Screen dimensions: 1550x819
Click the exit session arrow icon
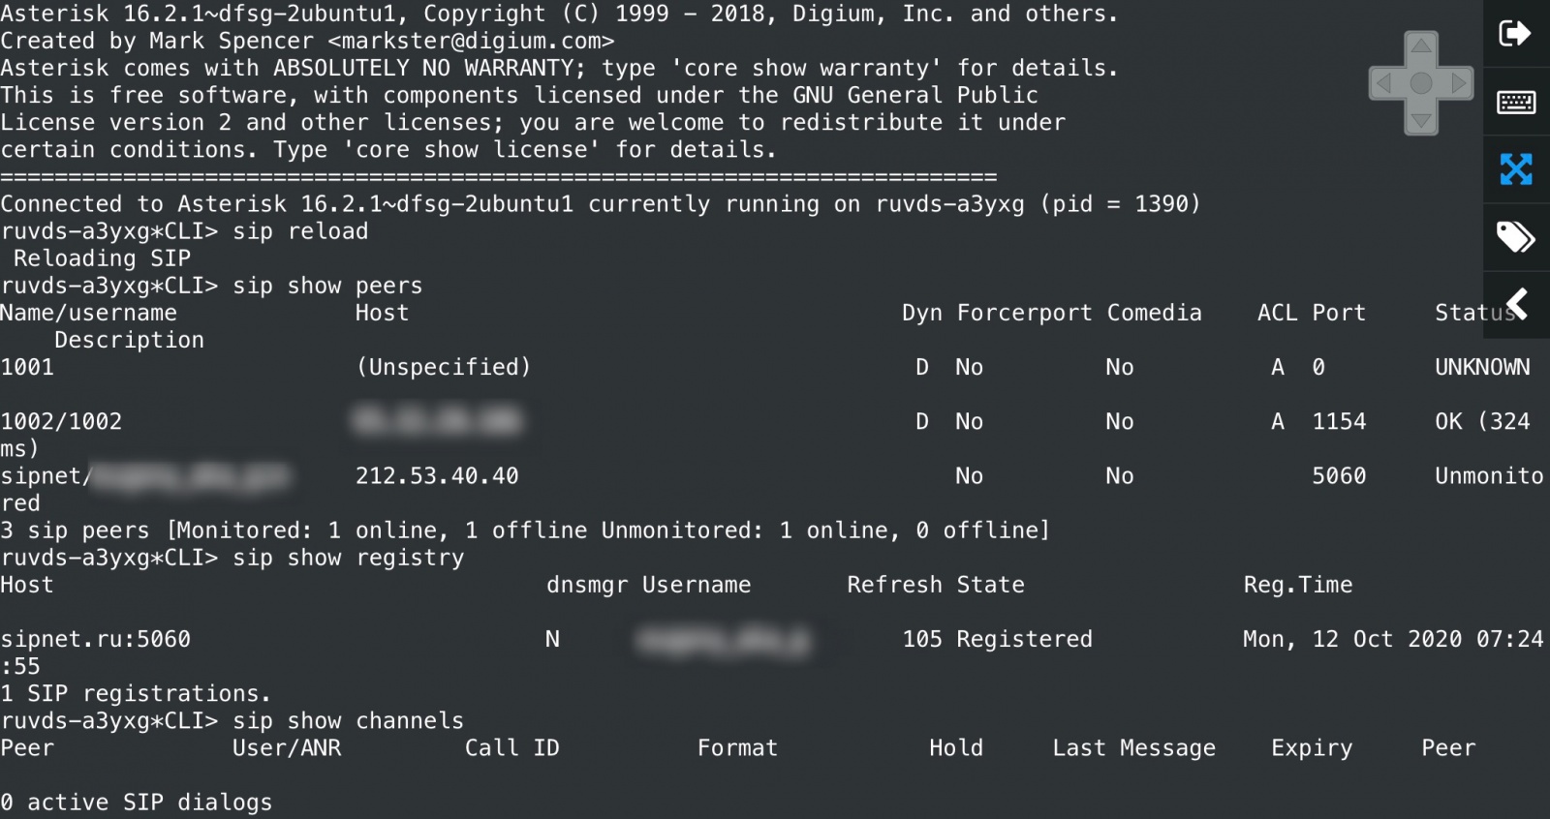point(1515,34)
